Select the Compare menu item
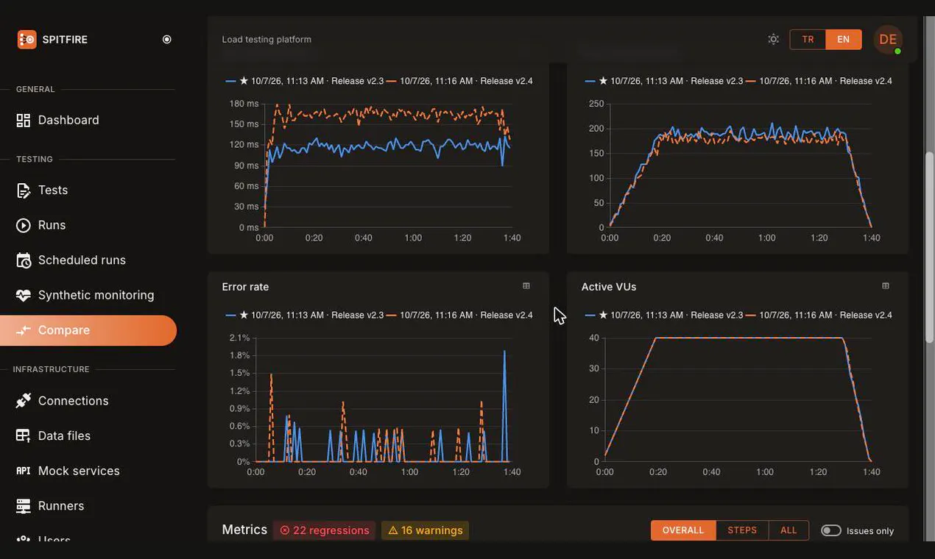This screenshot has height=559, width=935. pos(88,330)
